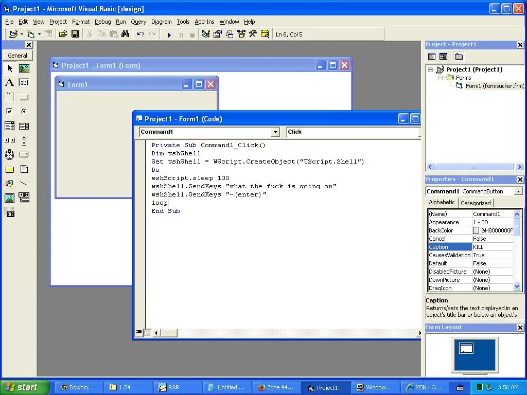Open the Command1 object dropdown in code window

click(275, 132)
